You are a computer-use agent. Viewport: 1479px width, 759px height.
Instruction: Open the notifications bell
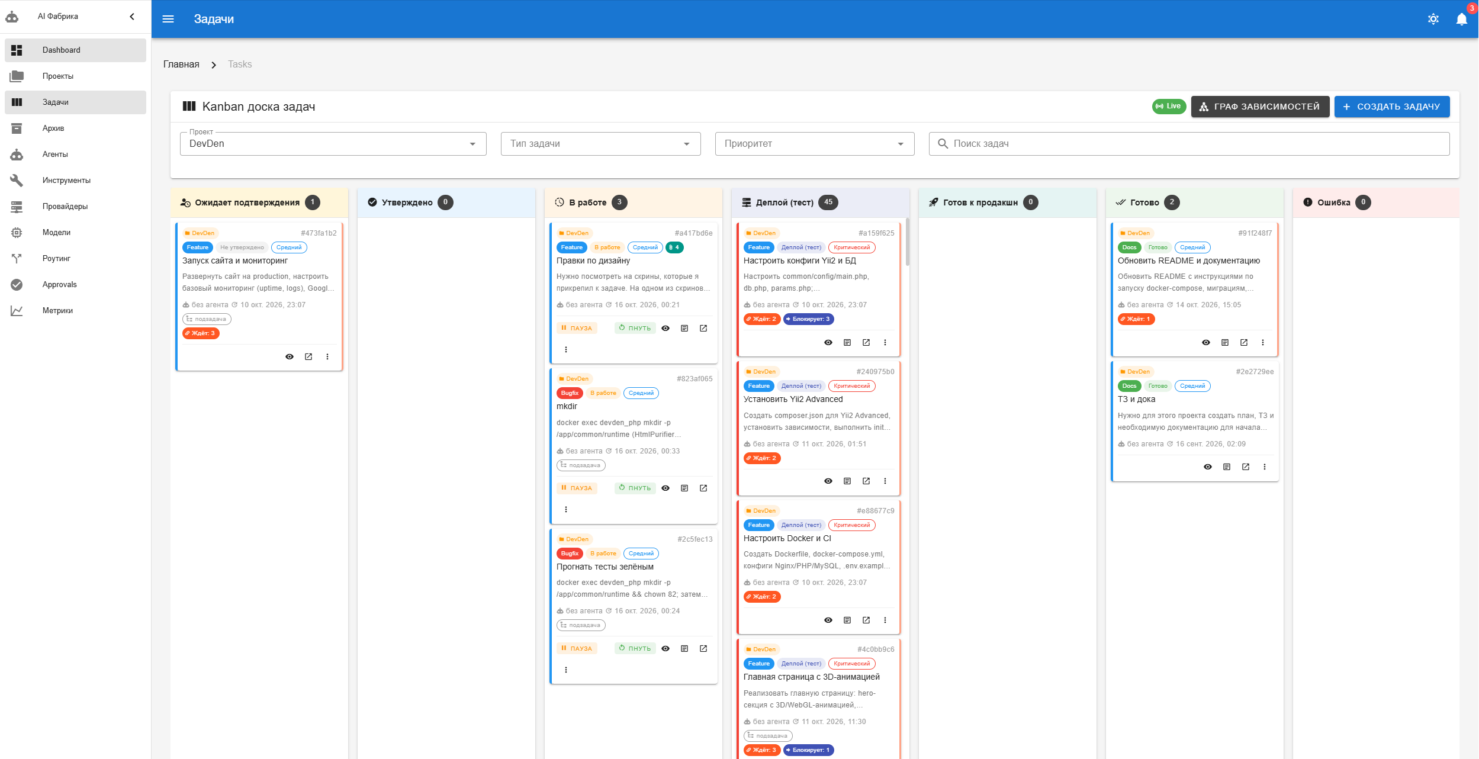click(1461, 19)
